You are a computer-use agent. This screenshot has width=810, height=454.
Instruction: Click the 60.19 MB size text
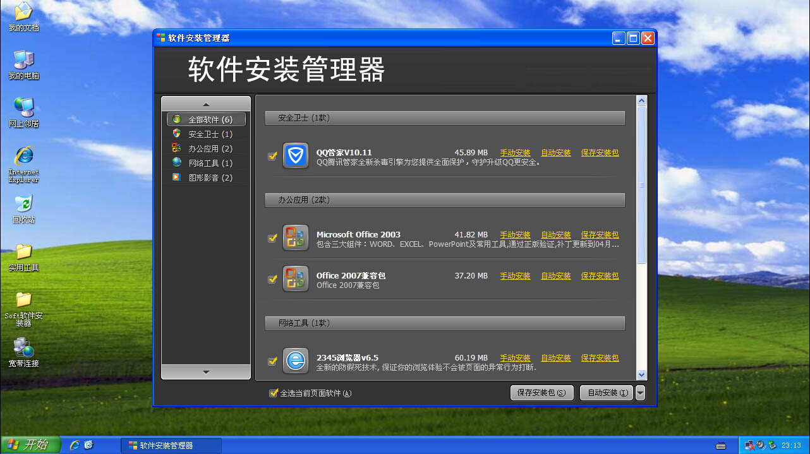471,358
